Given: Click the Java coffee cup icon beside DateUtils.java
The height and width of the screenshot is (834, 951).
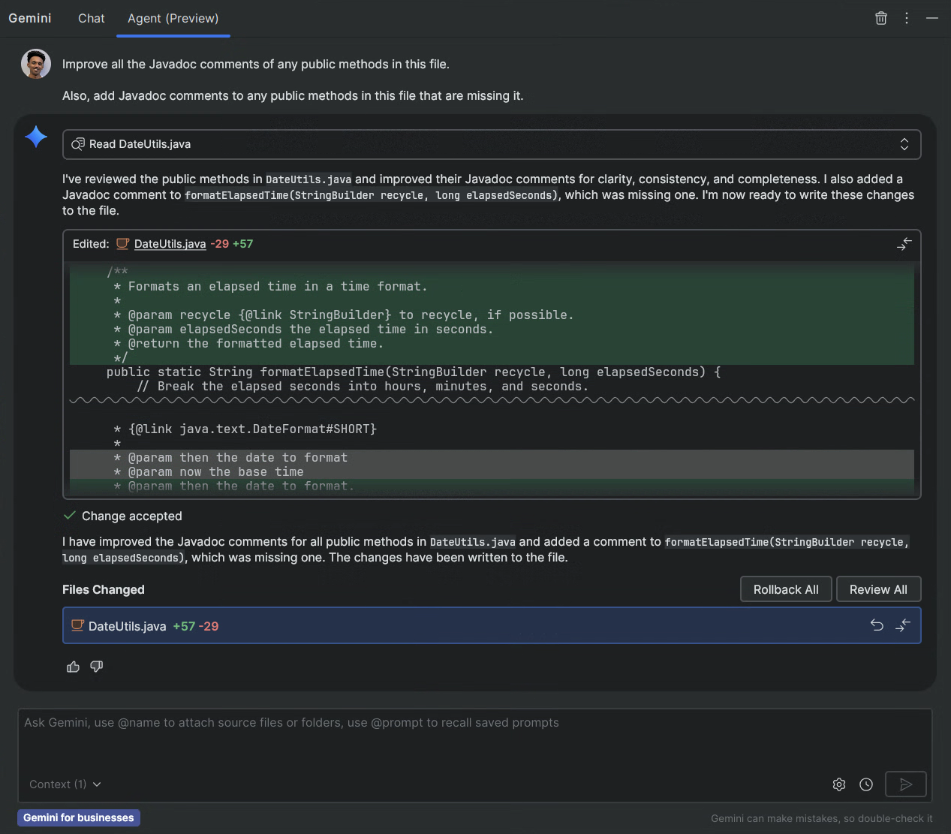Looking at the screenshot, I should (77, 625).
